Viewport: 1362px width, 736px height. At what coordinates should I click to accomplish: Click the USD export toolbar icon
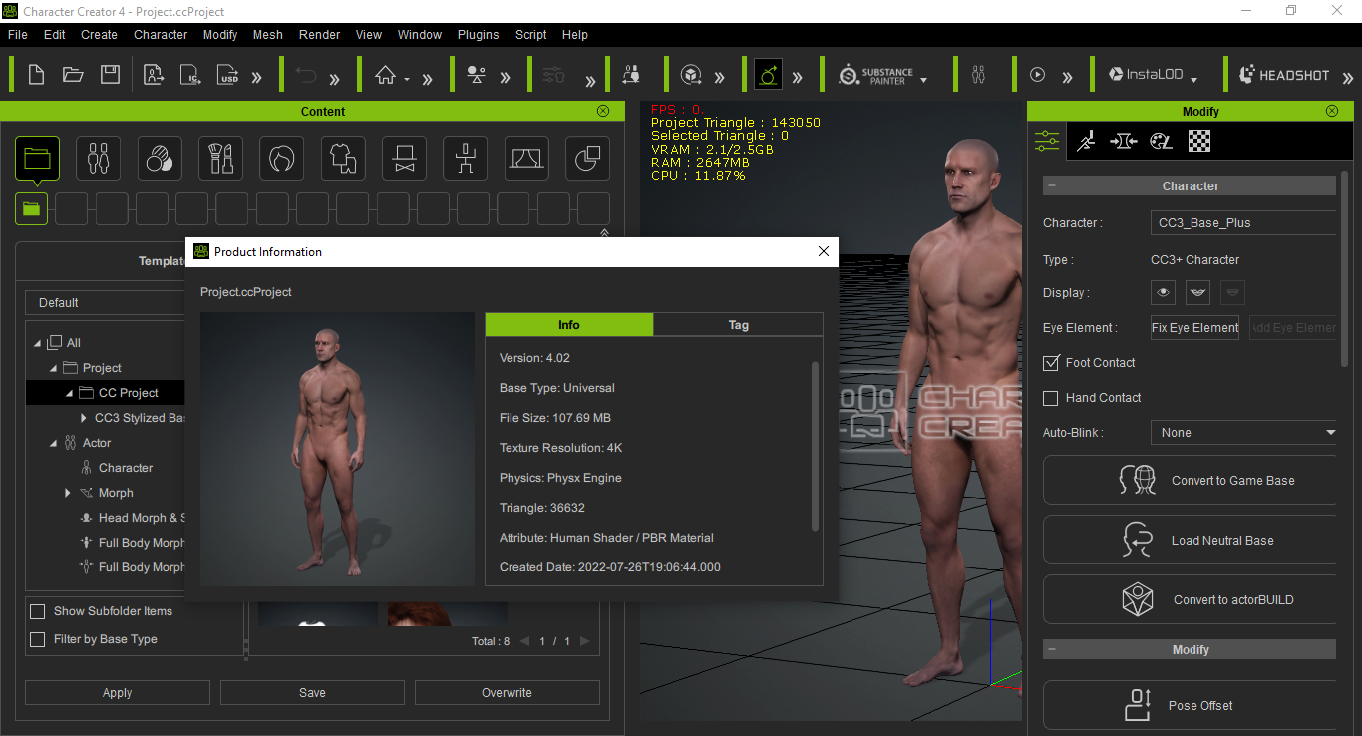[228, 75]
